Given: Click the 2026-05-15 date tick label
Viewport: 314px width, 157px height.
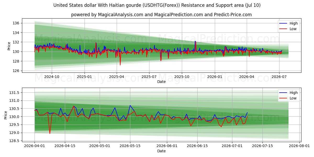Looking at the screenshot, I should point(130,146).
